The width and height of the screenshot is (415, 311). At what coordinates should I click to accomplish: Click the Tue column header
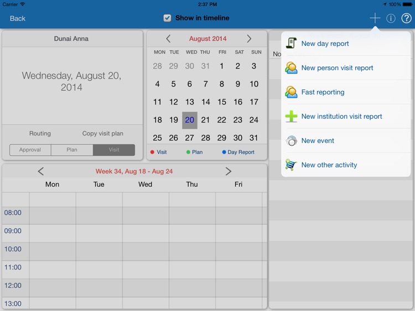click(98, 184)
